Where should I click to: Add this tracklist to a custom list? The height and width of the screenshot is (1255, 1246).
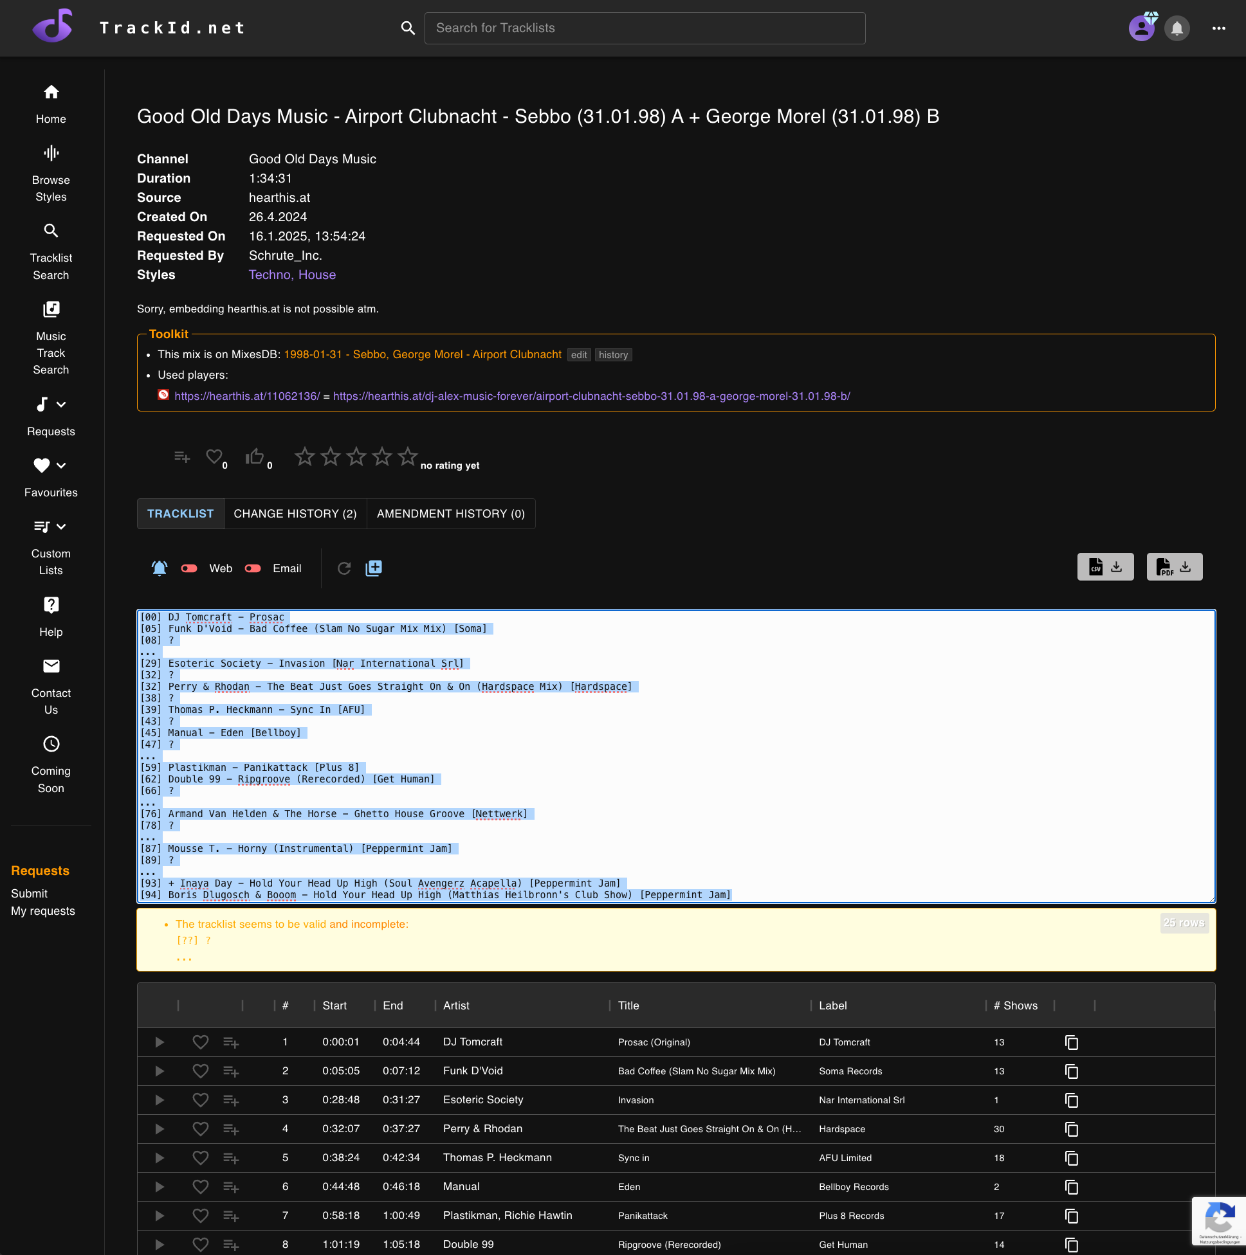[182, 456]
